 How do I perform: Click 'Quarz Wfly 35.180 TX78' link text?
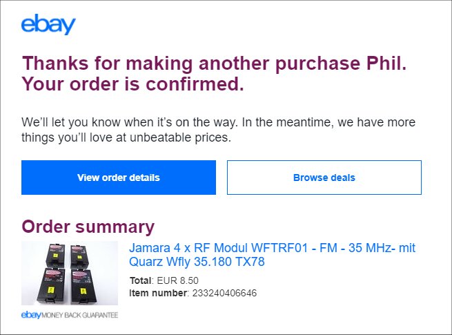[197, 262]
